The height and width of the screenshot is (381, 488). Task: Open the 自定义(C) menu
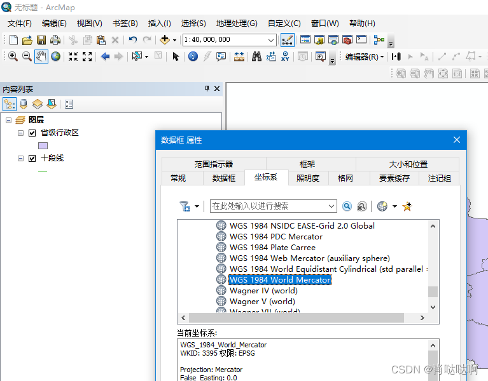(284, 23)
